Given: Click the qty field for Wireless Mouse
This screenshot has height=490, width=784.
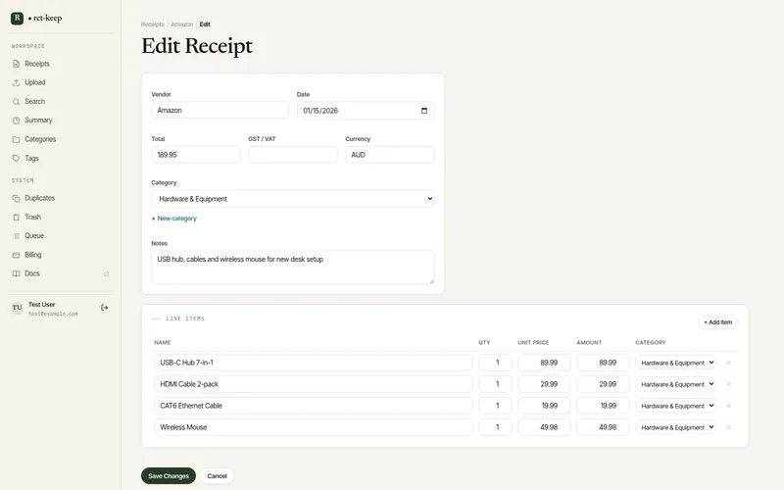Looking at the screenshot, I should pos(495,427).
